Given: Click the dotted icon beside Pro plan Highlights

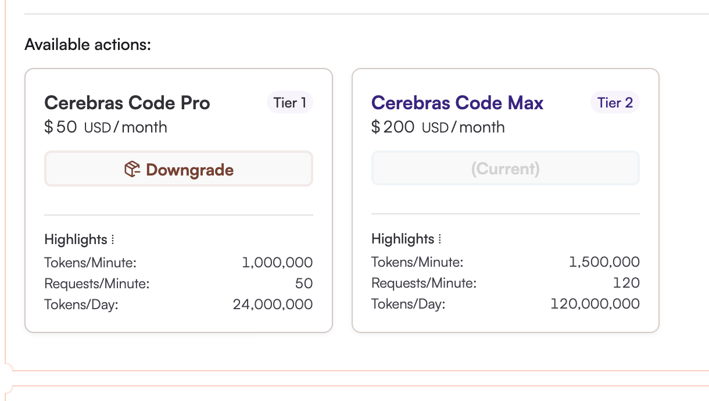Looking at the screenshot, I should (113, 239).
